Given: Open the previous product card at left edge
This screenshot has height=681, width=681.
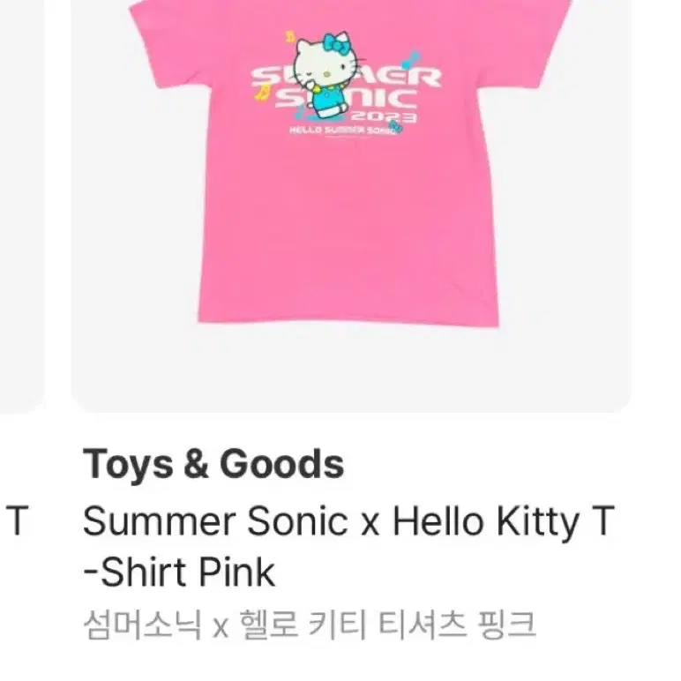Looking at the screenshot, I should click(22, 204).
